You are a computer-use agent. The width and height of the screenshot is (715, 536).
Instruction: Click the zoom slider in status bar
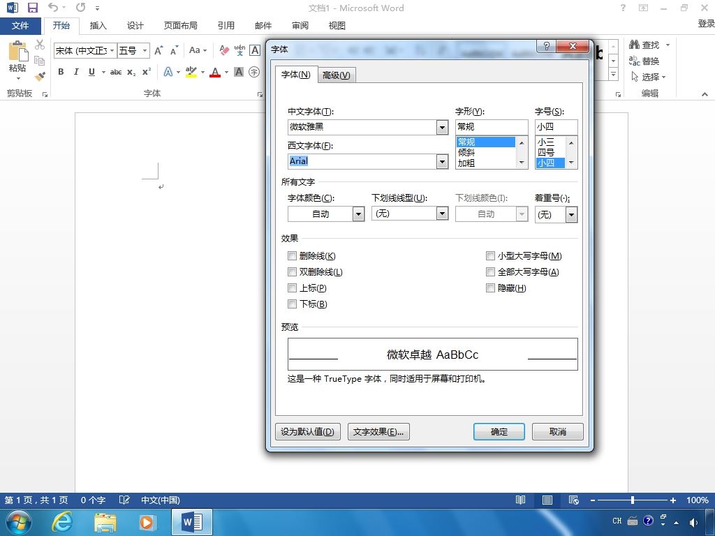pyautogui.click(x=633, y=500)
